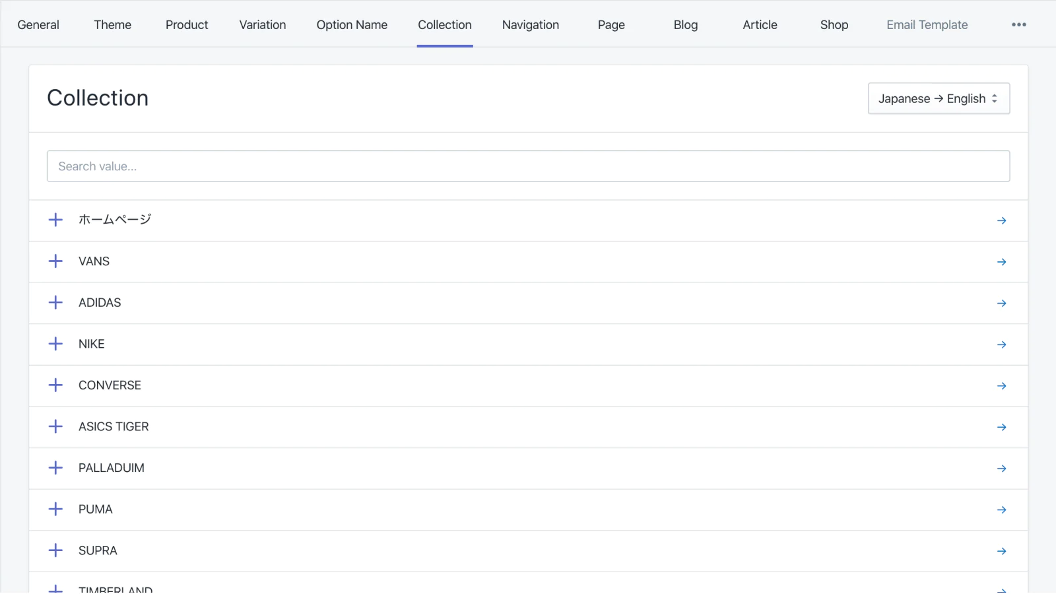Follow the arrow icon beside CONVERSE
1056x594 pixels.
(1001, 386)
